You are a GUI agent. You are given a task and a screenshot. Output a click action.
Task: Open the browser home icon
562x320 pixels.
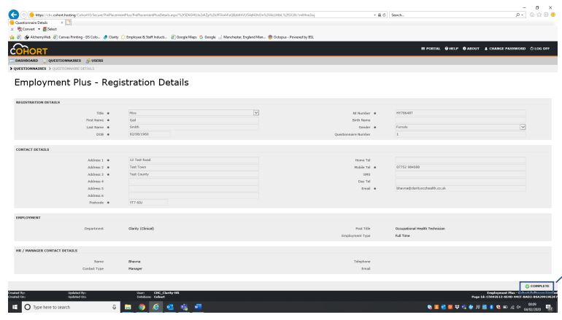[x=532, y=15]
